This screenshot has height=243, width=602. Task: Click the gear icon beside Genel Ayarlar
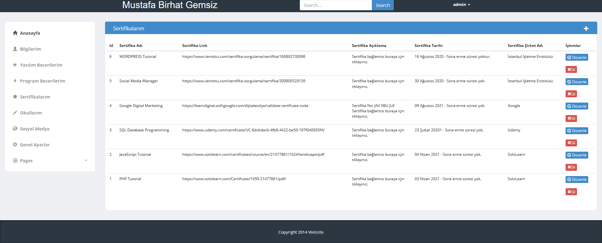click(x=15, y=144)
